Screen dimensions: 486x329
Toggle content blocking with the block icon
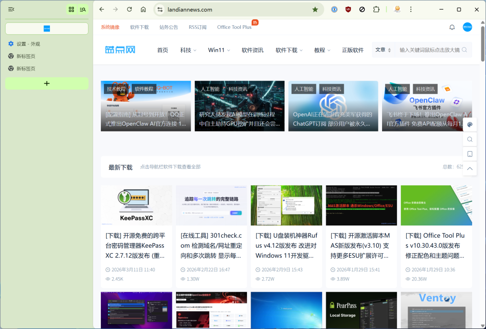click(362, 9)
